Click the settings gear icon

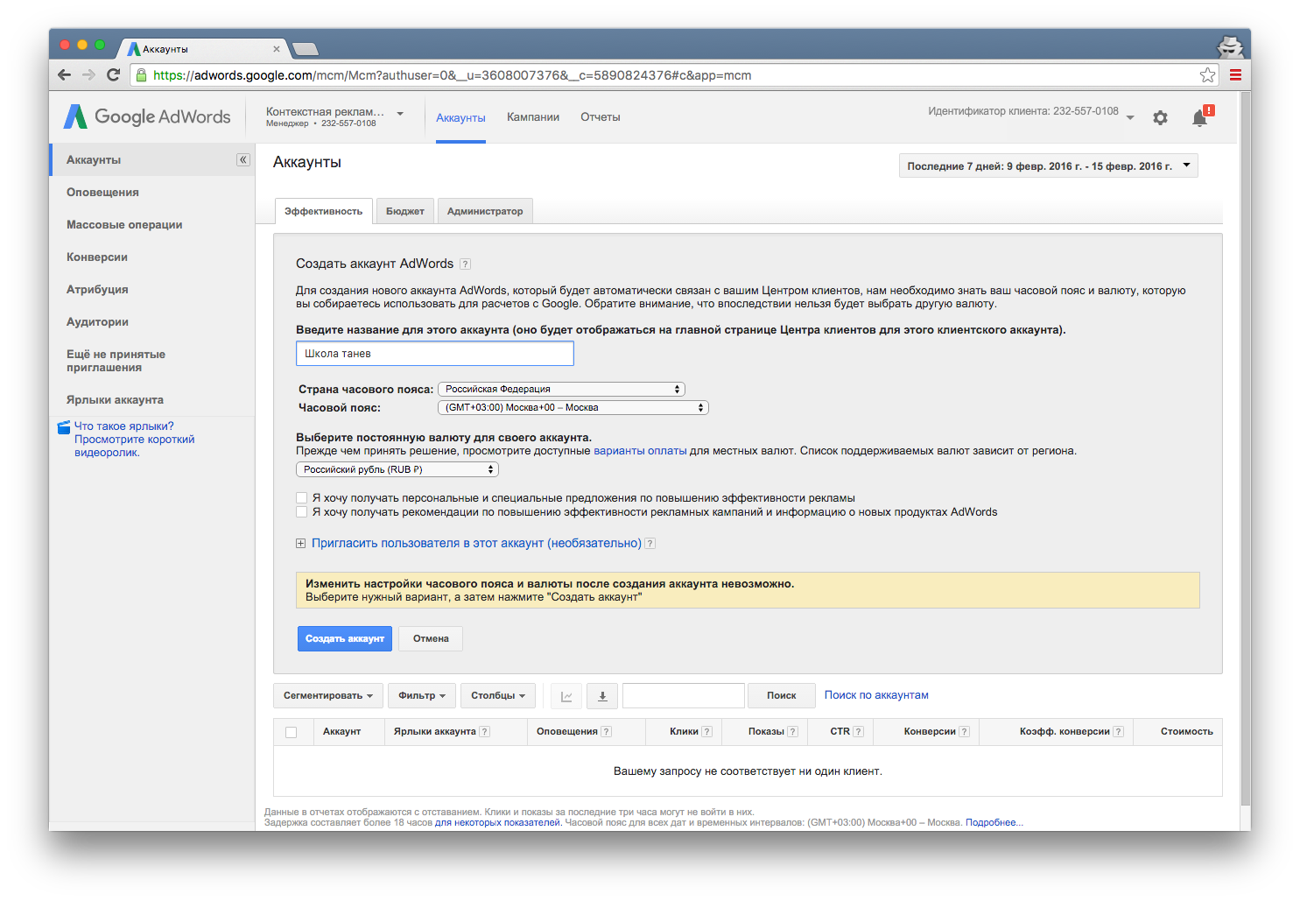pyautogui.click(x=1160, y=118)
